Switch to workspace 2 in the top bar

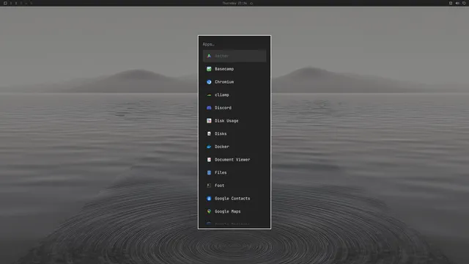tap(16, 3)
